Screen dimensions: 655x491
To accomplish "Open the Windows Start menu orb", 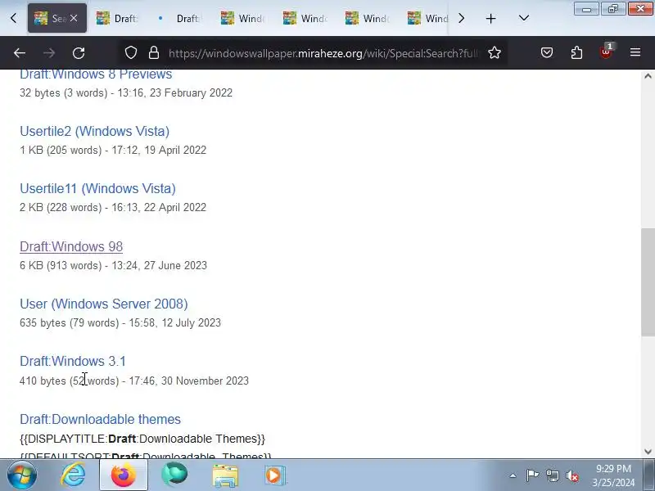I will 22,475.
